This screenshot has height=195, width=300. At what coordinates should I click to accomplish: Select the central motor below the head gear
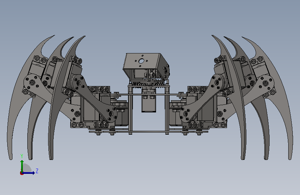[149, 103]
